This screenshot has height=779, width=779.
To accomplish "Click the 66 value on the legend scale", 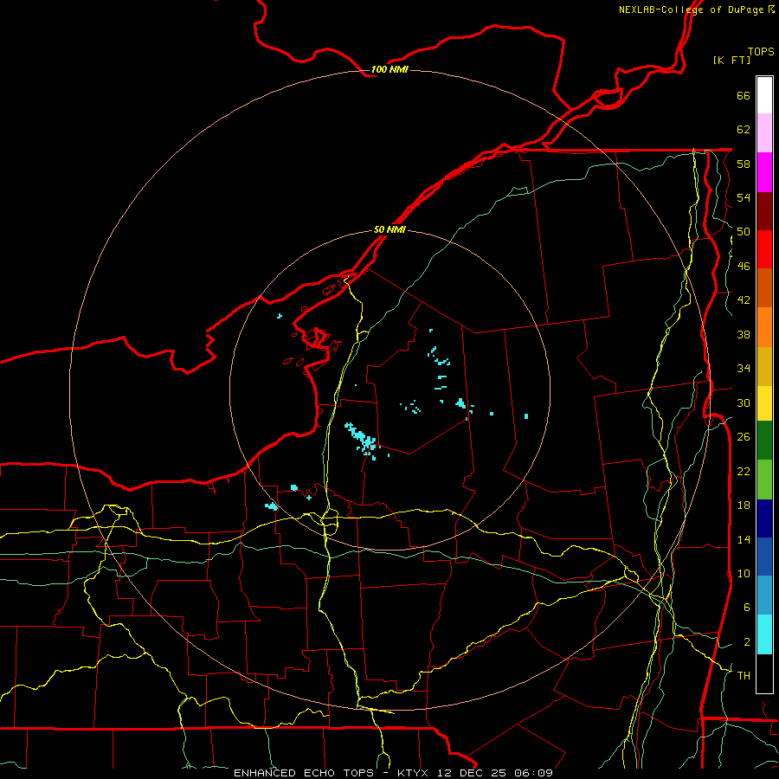I will pyautogui.click(x=744, y=95).
